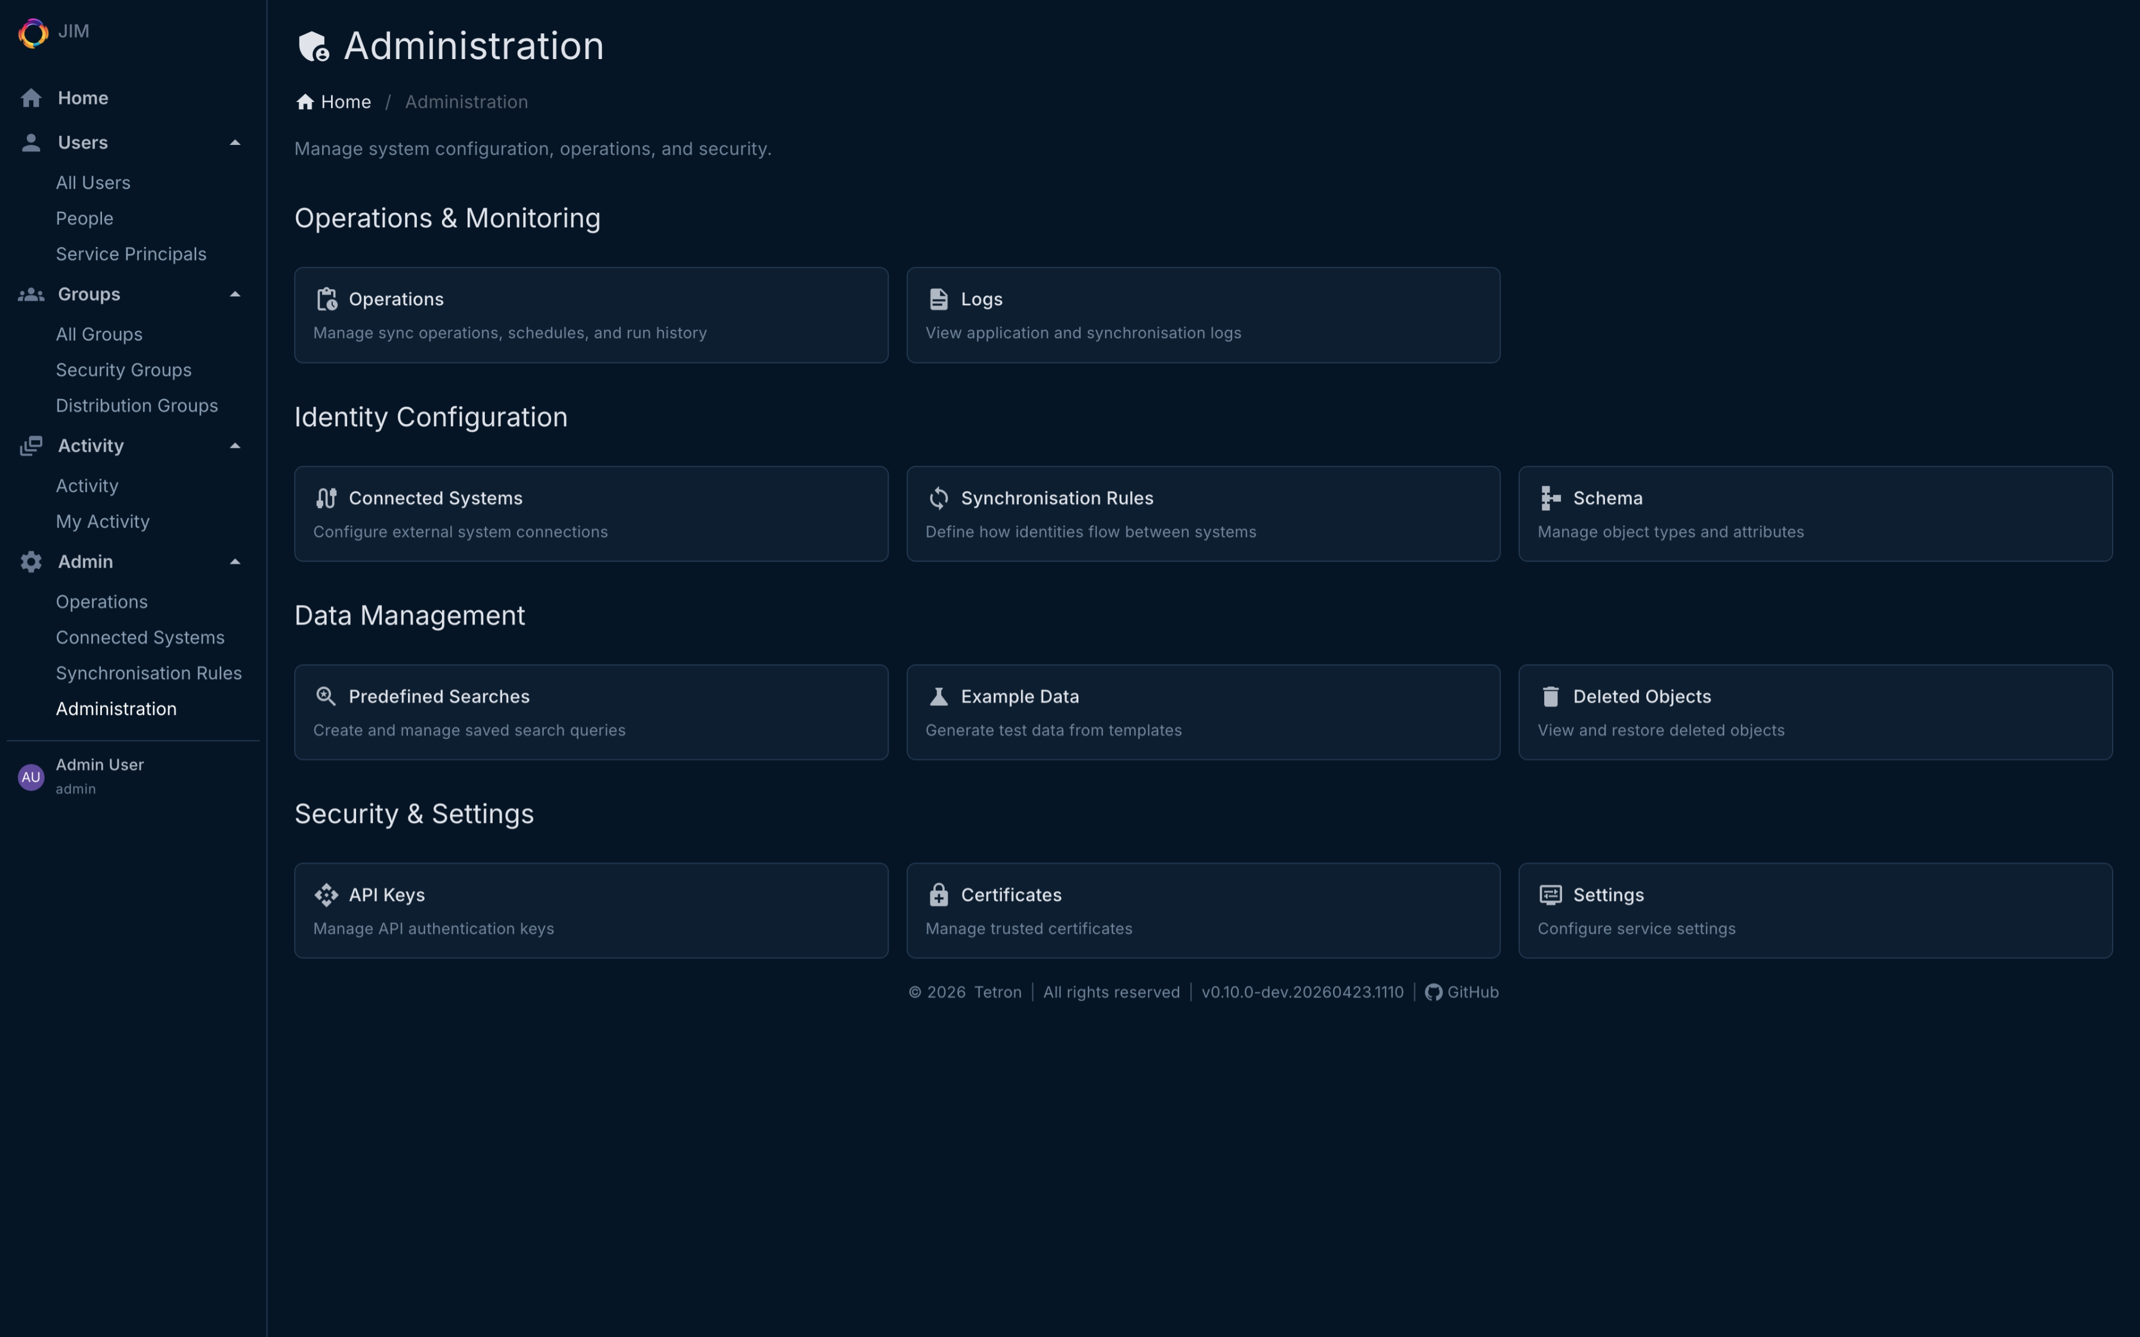Click the Deleted Objects trash icon

click(1550, 697)
